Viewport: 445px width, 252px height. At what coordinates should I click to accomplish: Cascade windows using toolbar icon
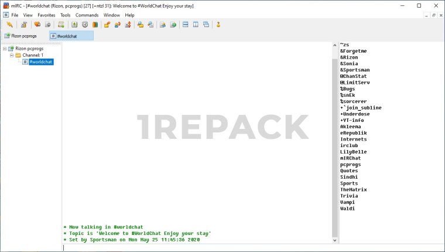206,25
